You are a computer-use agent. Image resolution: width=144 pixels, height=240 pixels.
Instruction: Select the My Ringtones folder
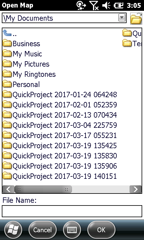[29, 74]
